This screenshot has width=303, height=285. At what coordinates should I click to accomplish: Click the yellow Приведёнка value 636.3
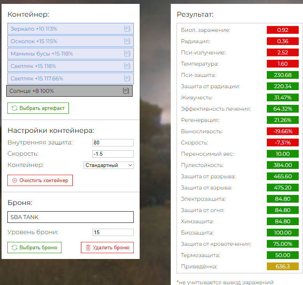click(282, 266)
